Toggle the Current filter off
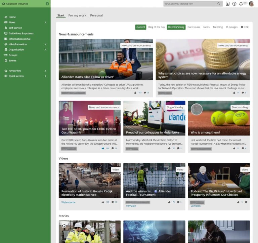This screenshot has width=258, height=243. coord(141,27)
